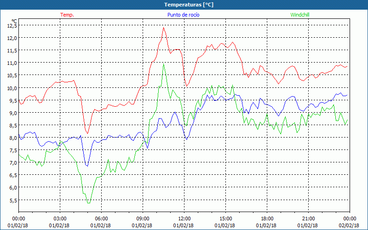Click the '°C' unit label above y-axis

click(x=14, y=21)
